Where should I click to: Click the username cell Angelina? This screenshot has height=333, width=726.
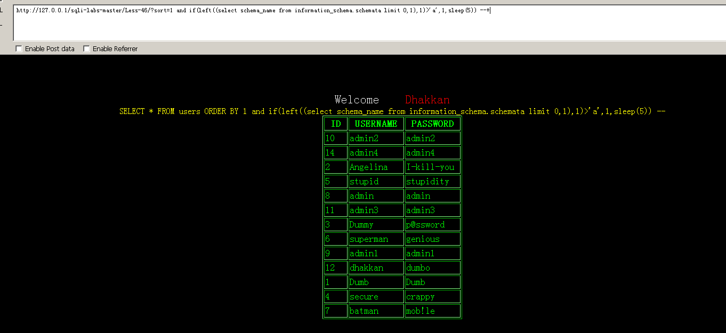point(376,167)
